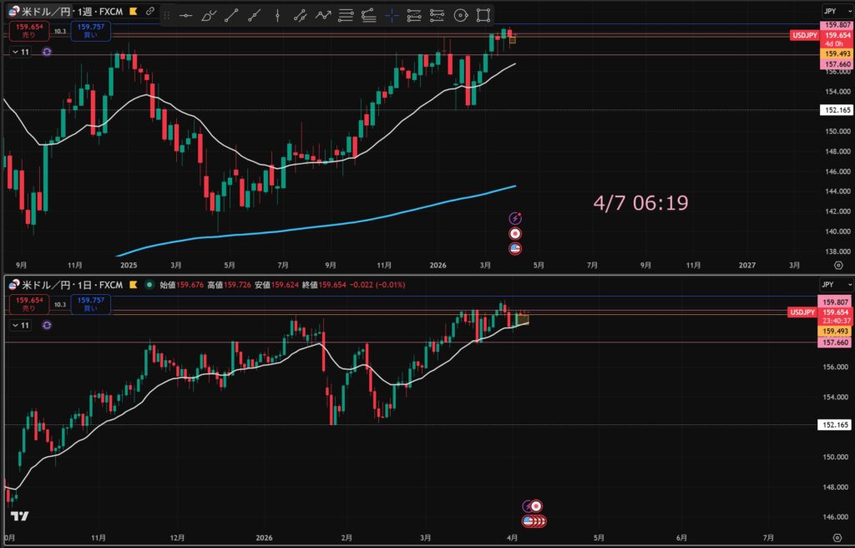
Task: Select the vertical line tool
Action: (277, 15)
